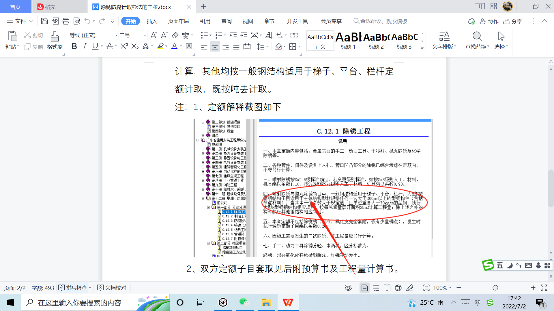Clear formatting with eraser icon
This screenshot has height=311, width=554.
coord(175,35)
